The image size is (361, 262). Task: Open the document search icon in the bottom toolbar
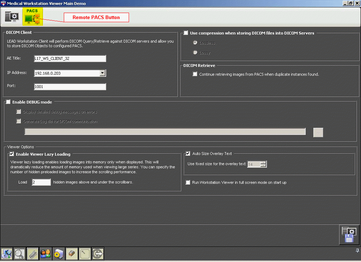click(x=20, y=254)
